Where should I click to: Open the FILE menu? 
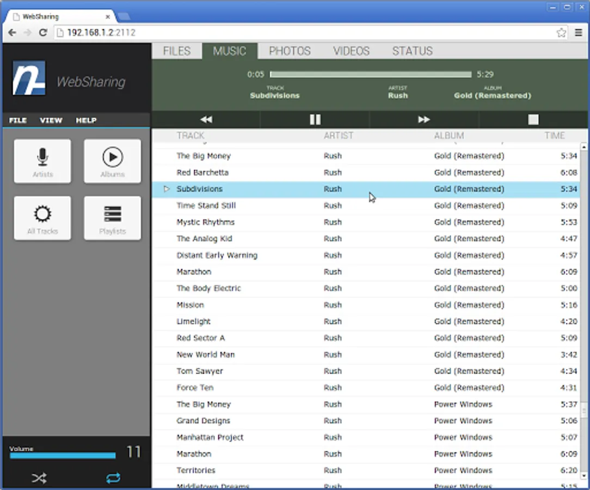click(17, 120)
